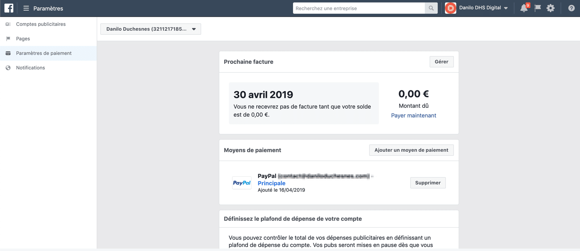The image size is (580, 251).
Task: Click the Paramètres title in top bar
Action: (48, 8)
